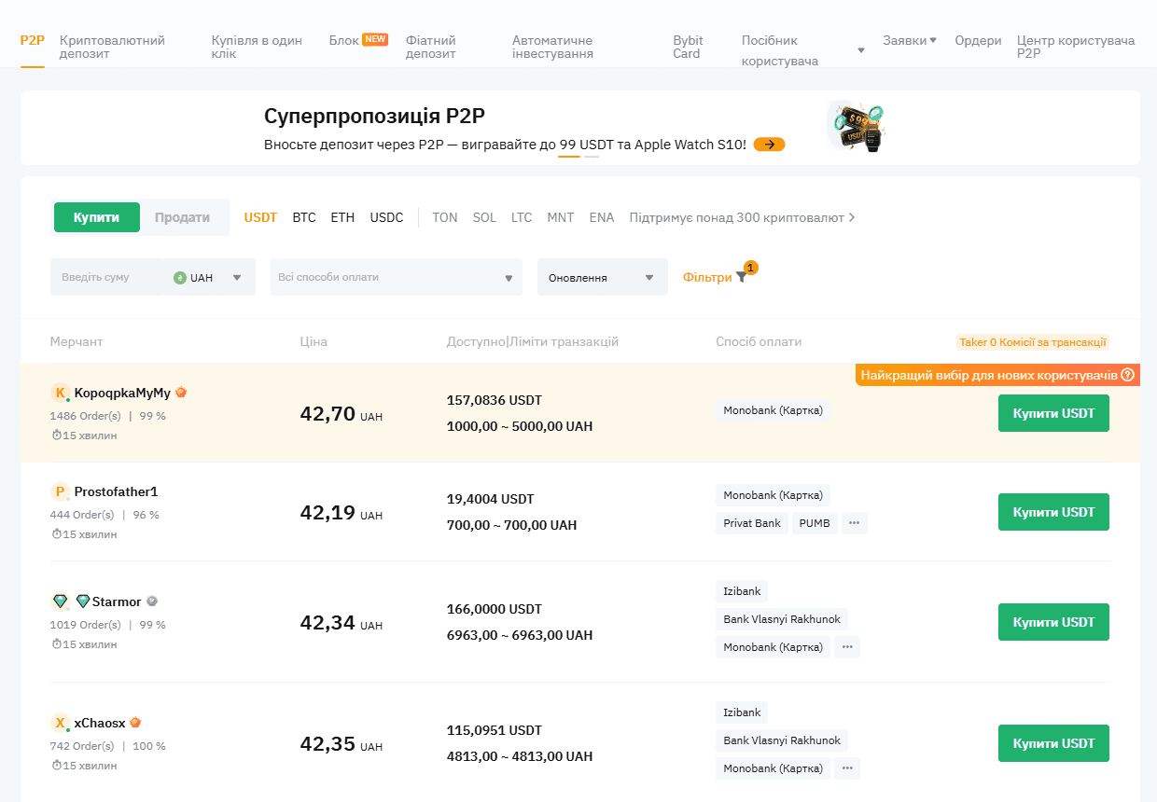Open Автоматичне інвестування tab
This screenshot has width=1157, height=802.
click(552, 48)
